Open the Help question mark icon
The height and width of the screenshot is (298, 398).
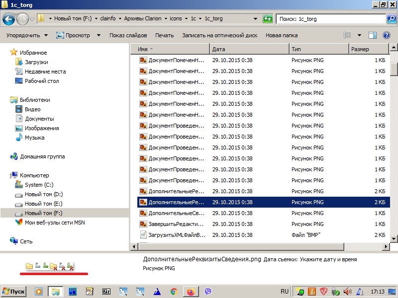386,35
